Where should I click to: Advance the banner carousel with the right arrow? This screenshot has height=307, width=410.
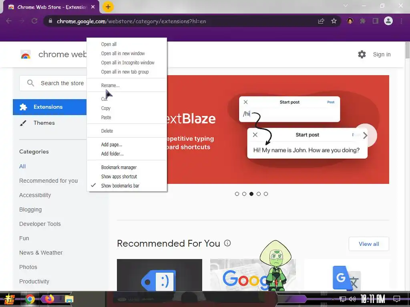[x=365, y=135]
